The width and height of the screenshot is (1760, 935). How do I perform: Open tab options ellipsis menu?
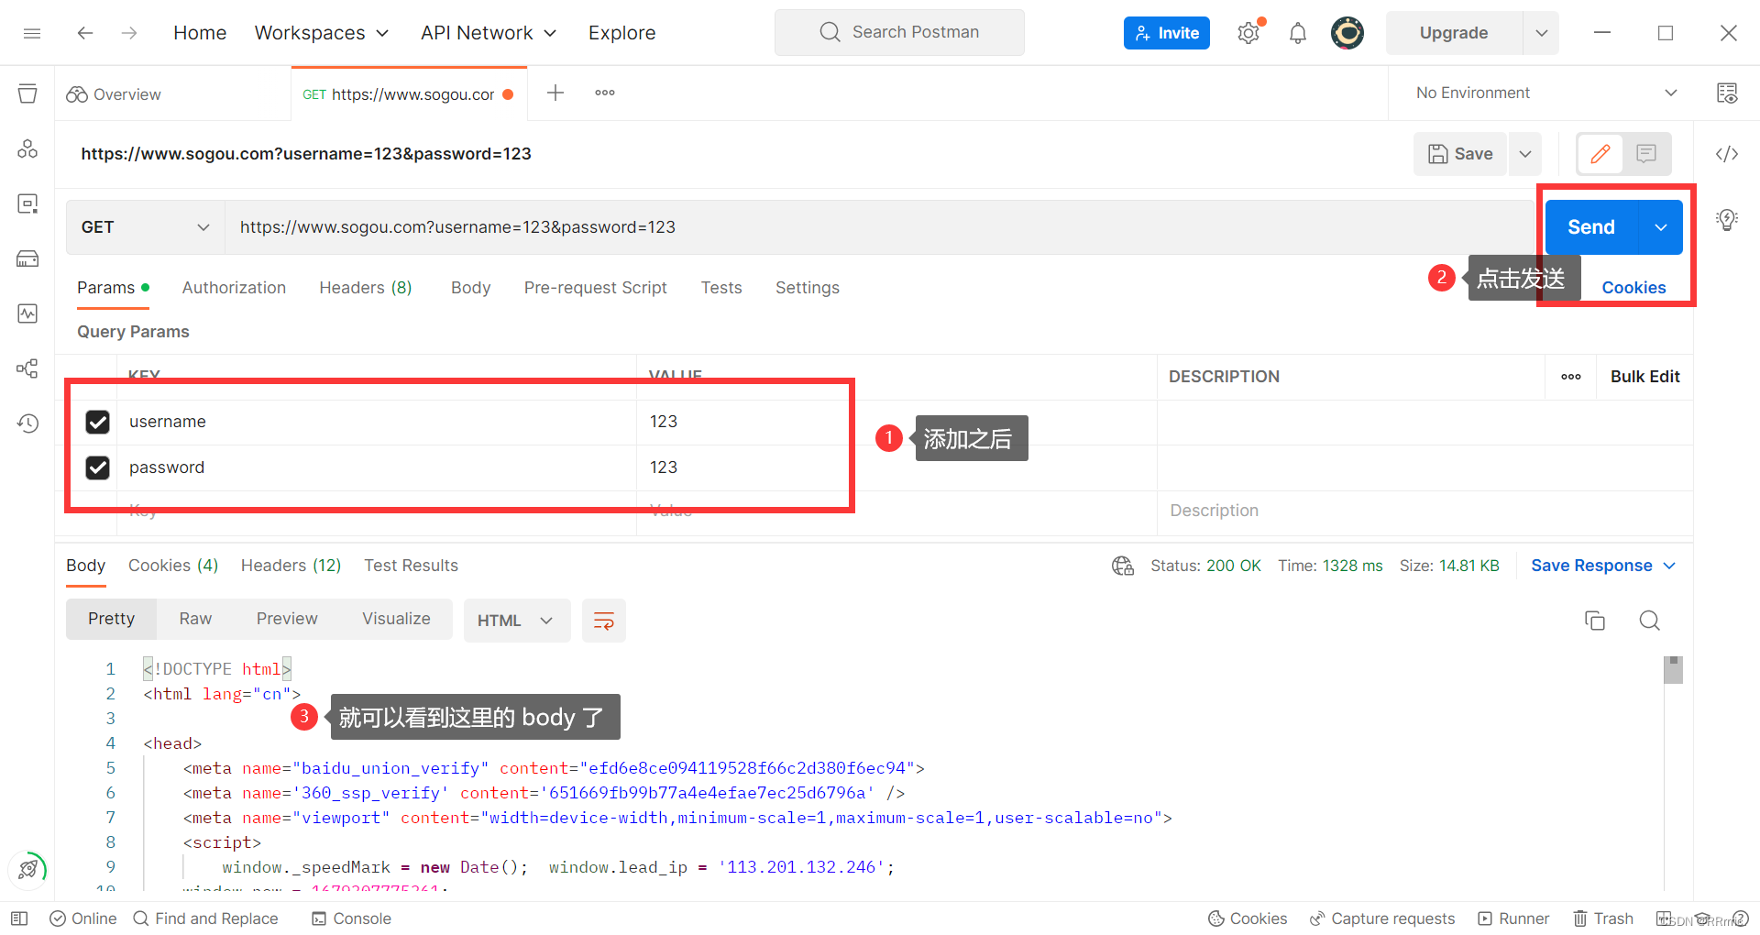(x=605, y=93)
